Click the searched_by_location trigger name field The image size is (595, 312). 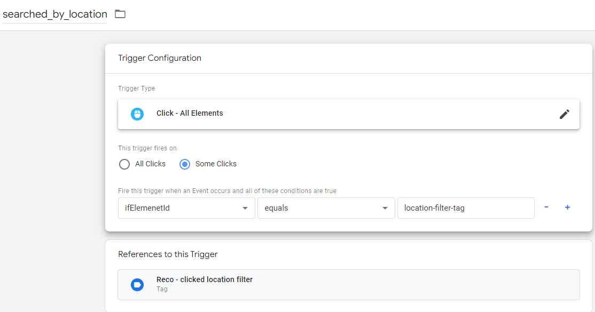point(55,14)
